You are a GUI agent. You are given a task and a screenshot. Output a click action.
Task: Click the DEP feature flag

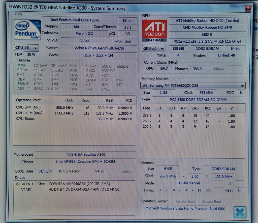pyautogui.click(x=21, y=79)
